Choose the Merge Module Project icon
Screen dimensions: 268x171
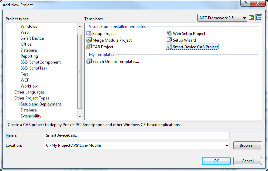click(x=89, y=40)
